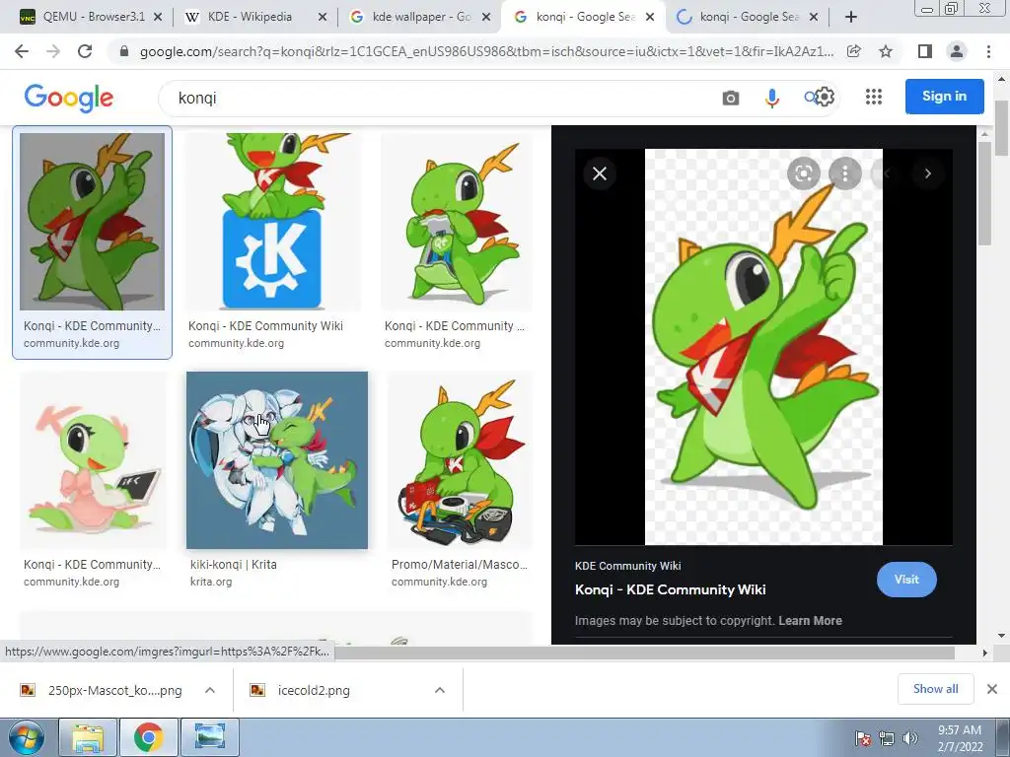Click the horizontal scrollbar track

pyautogui.click(x=644, y=653)
